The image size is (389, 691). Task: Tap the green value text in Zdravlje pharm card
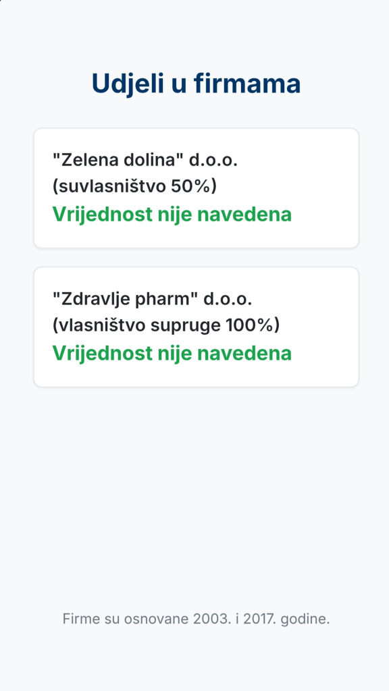pos(172,353)
